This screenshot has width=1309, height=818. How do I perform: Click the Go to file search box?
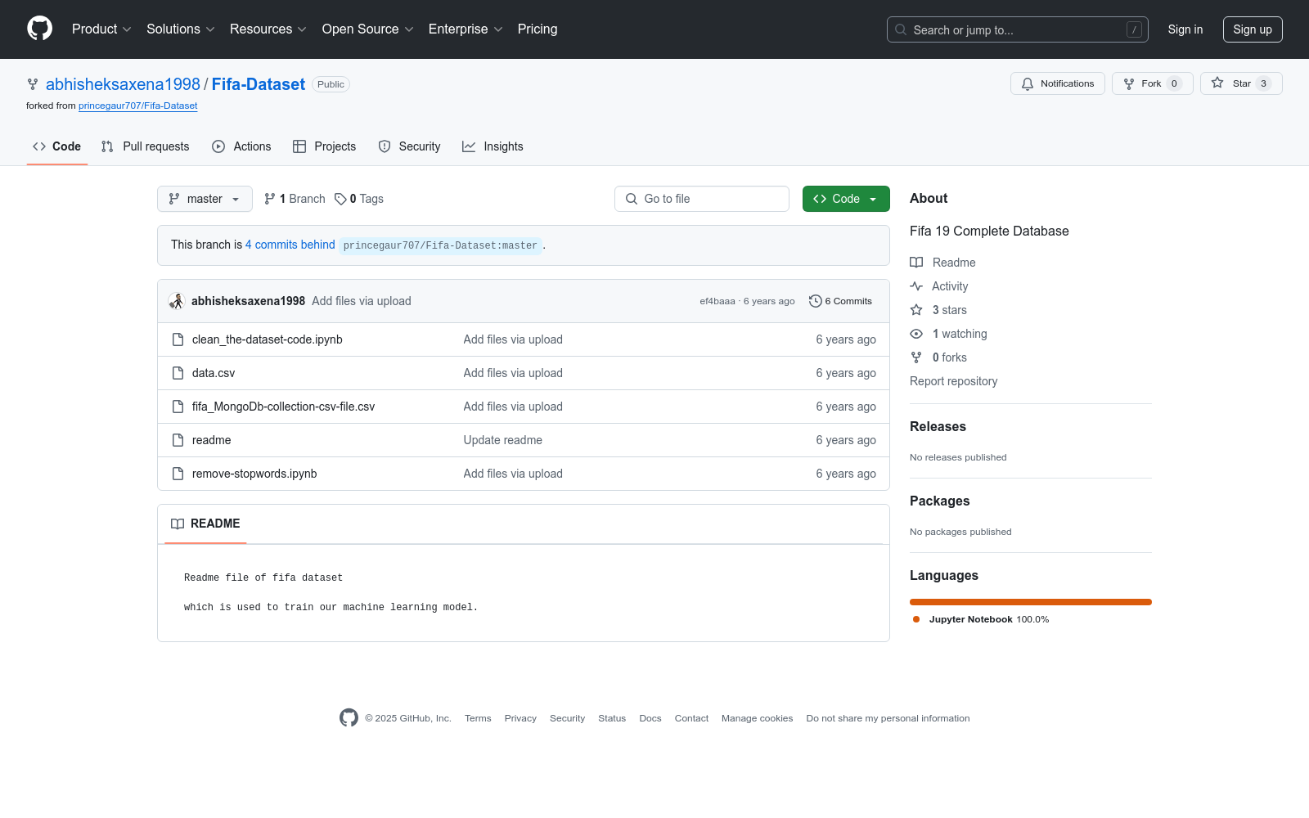pos(702,199)
